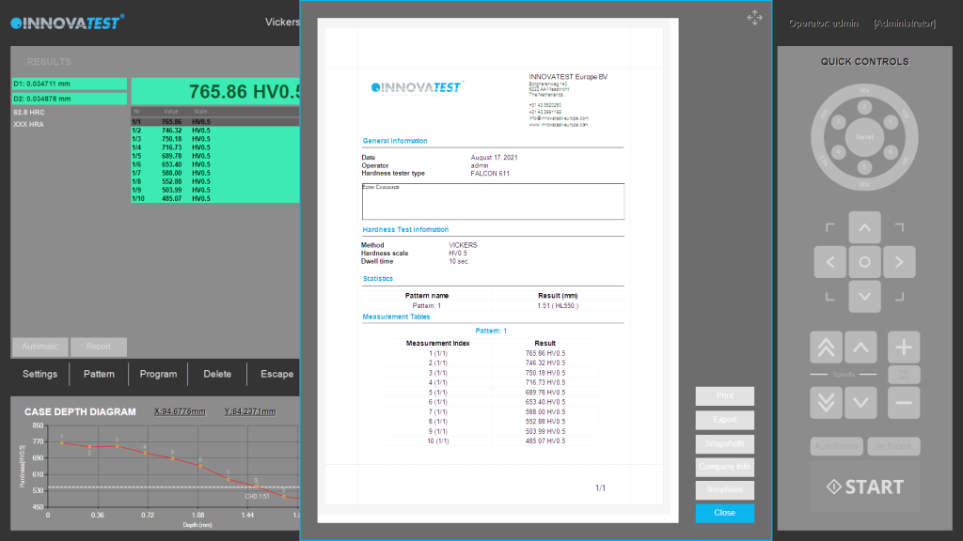Select result row 1/2 746.32
The width and height of the screenshot is (963, 541).
(x=215, y=131)
